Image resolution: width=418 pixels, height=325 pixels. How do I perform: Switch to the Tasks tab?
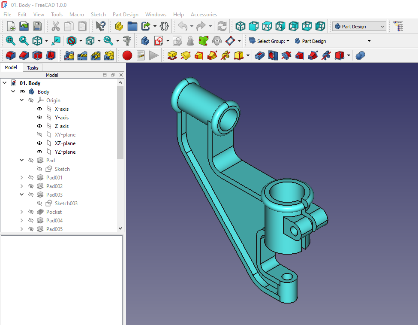click(33, 68)
